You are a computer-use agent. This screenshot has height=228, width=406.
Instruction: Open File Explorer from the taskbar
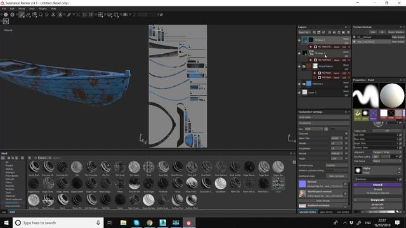pos(124,222)
